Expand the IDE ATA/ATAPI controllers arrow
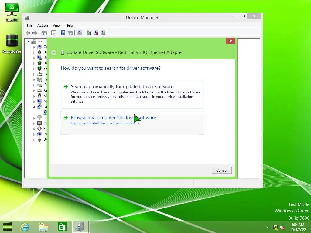 coord(34,85)
